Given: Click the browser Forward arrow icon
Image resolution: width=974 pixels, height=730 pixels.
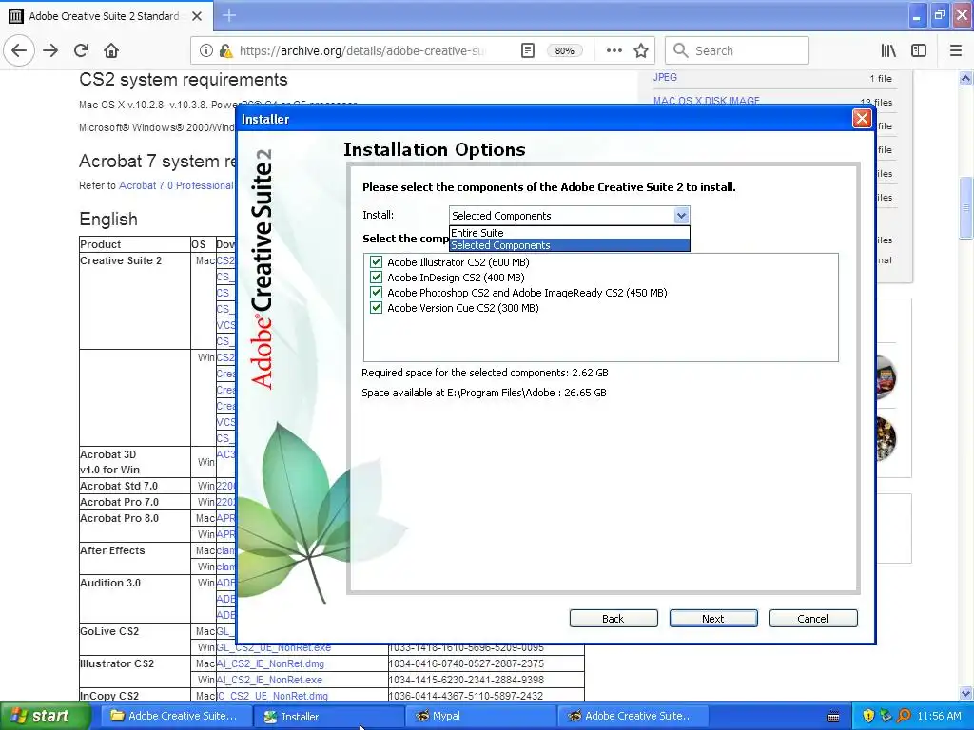Looking at the screenshot, I should 50,51.
